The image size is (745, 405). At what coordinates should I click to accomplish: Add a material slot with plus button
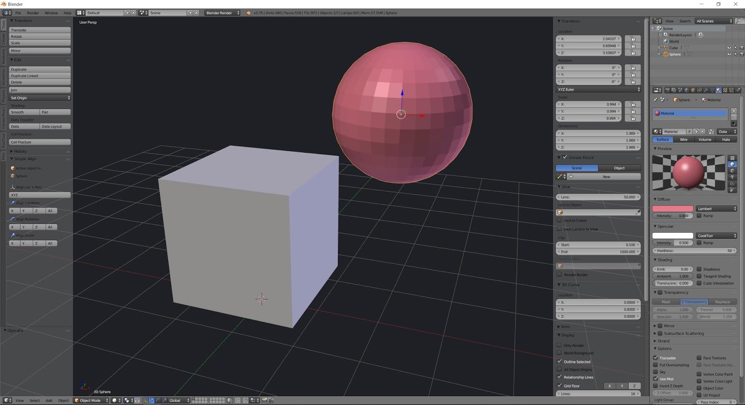click(734, 111)
